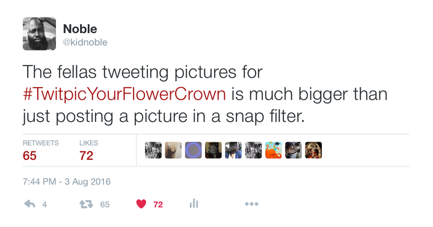Click the orange octopus liker avatar
The image size is (433, 227).
click(x=274, y=150)
